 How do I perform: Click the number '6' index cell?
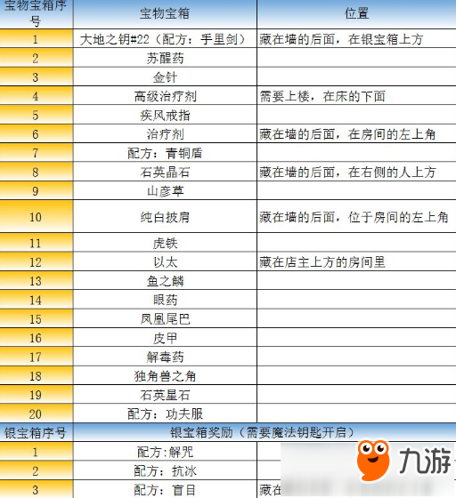click(37, 134)
